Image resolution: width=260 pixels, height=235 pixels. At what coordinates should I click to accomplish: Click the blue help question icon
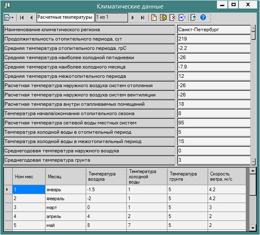point(203,18)
